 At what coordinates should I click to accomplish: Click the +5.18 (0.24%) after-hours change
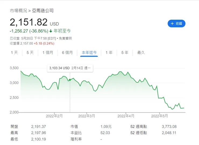pos(44,43)
